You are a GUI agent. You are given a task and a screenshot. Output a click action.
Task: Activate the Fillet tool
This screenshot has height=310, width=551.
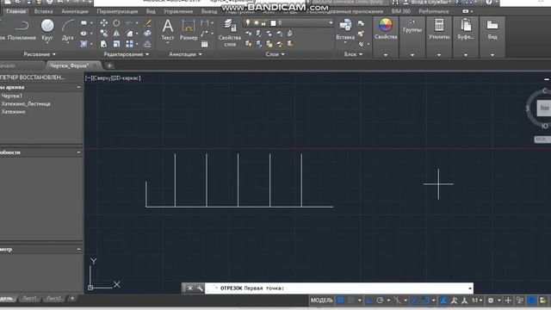tap(130, 34)
